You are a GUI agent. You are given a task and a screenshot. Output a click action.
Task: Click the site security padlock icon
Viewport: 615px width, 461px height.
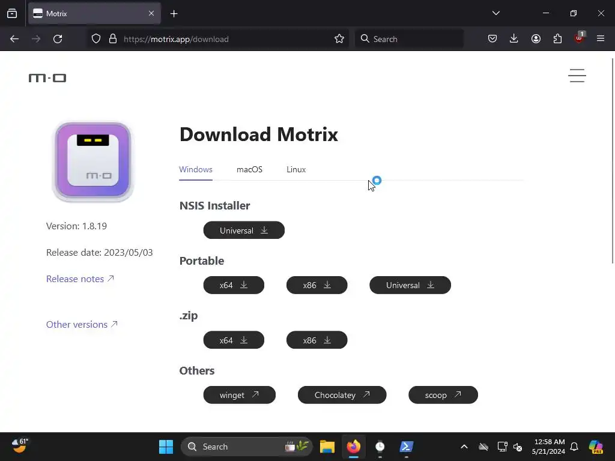pyautogui.click(x=113, y=39)
